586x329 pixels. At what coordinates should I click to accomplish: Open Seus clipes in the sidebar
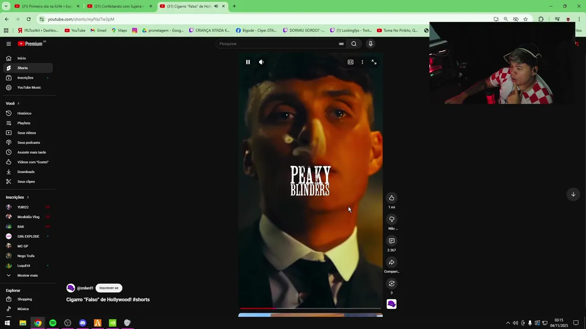(x=27, y=181)
